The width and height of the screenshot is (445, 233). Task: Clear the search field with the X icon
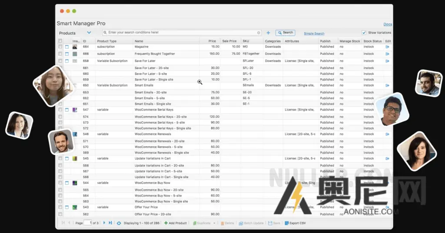pos(259,33)
